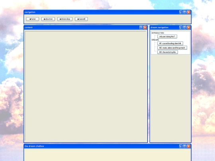Minimize the dream chatbox window

[181, 146]
